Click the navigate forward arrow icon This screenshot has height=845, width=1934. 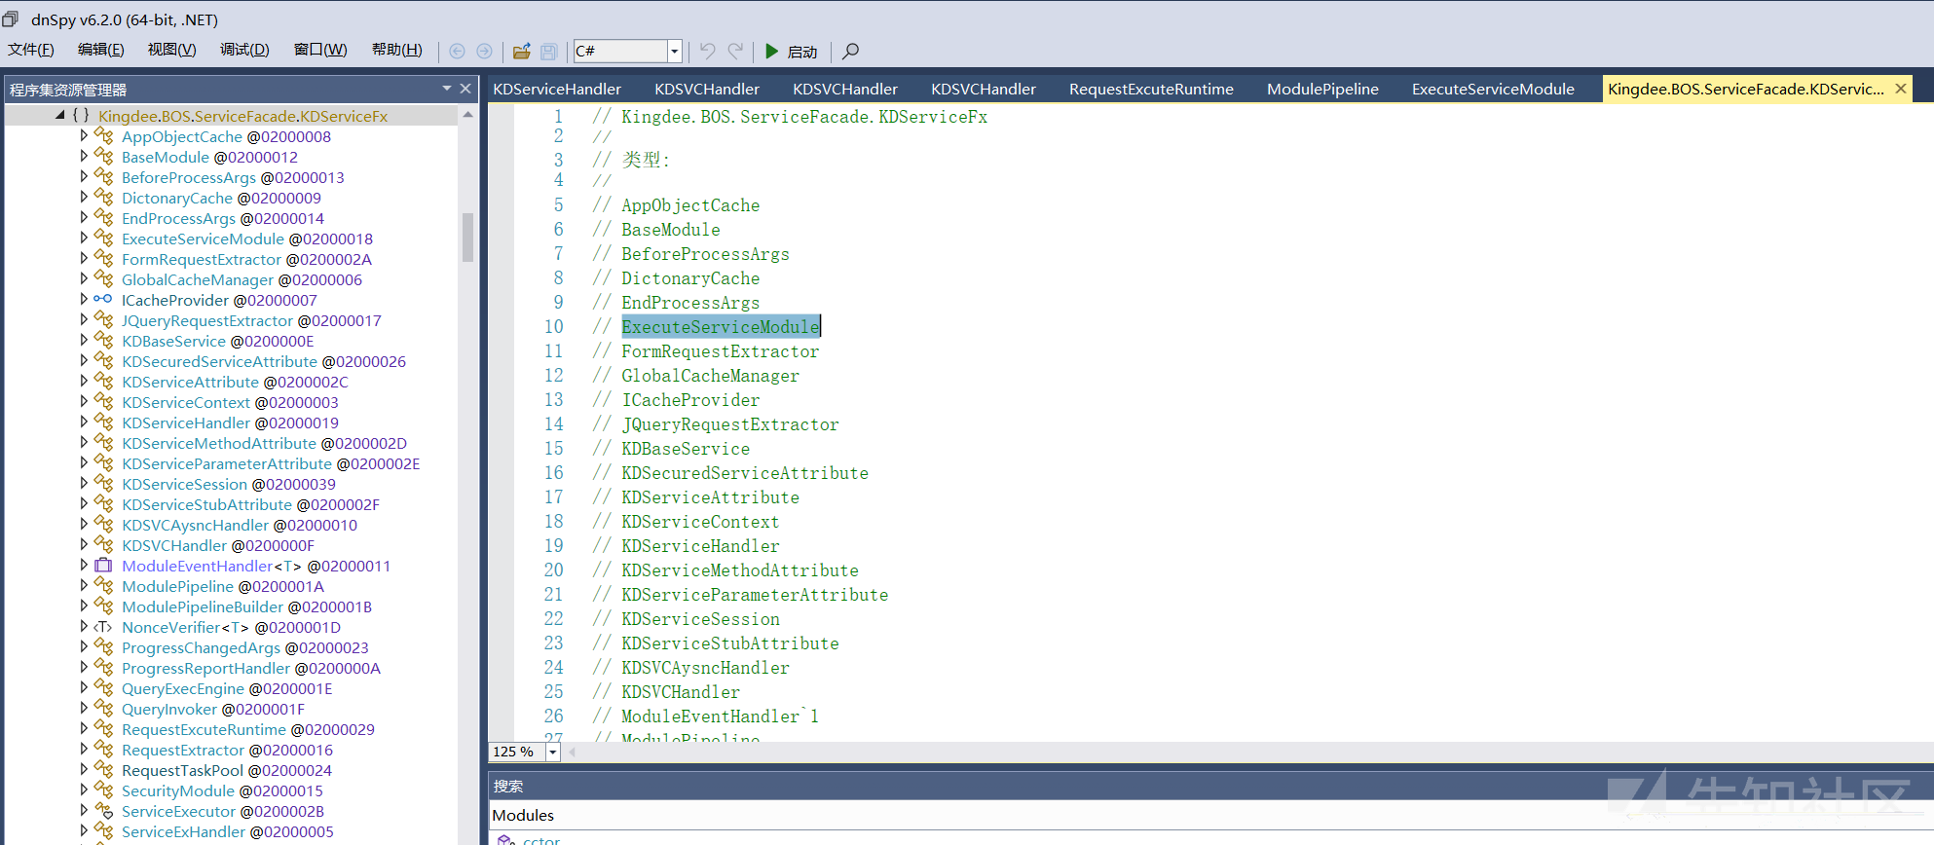tap(484, 51)
